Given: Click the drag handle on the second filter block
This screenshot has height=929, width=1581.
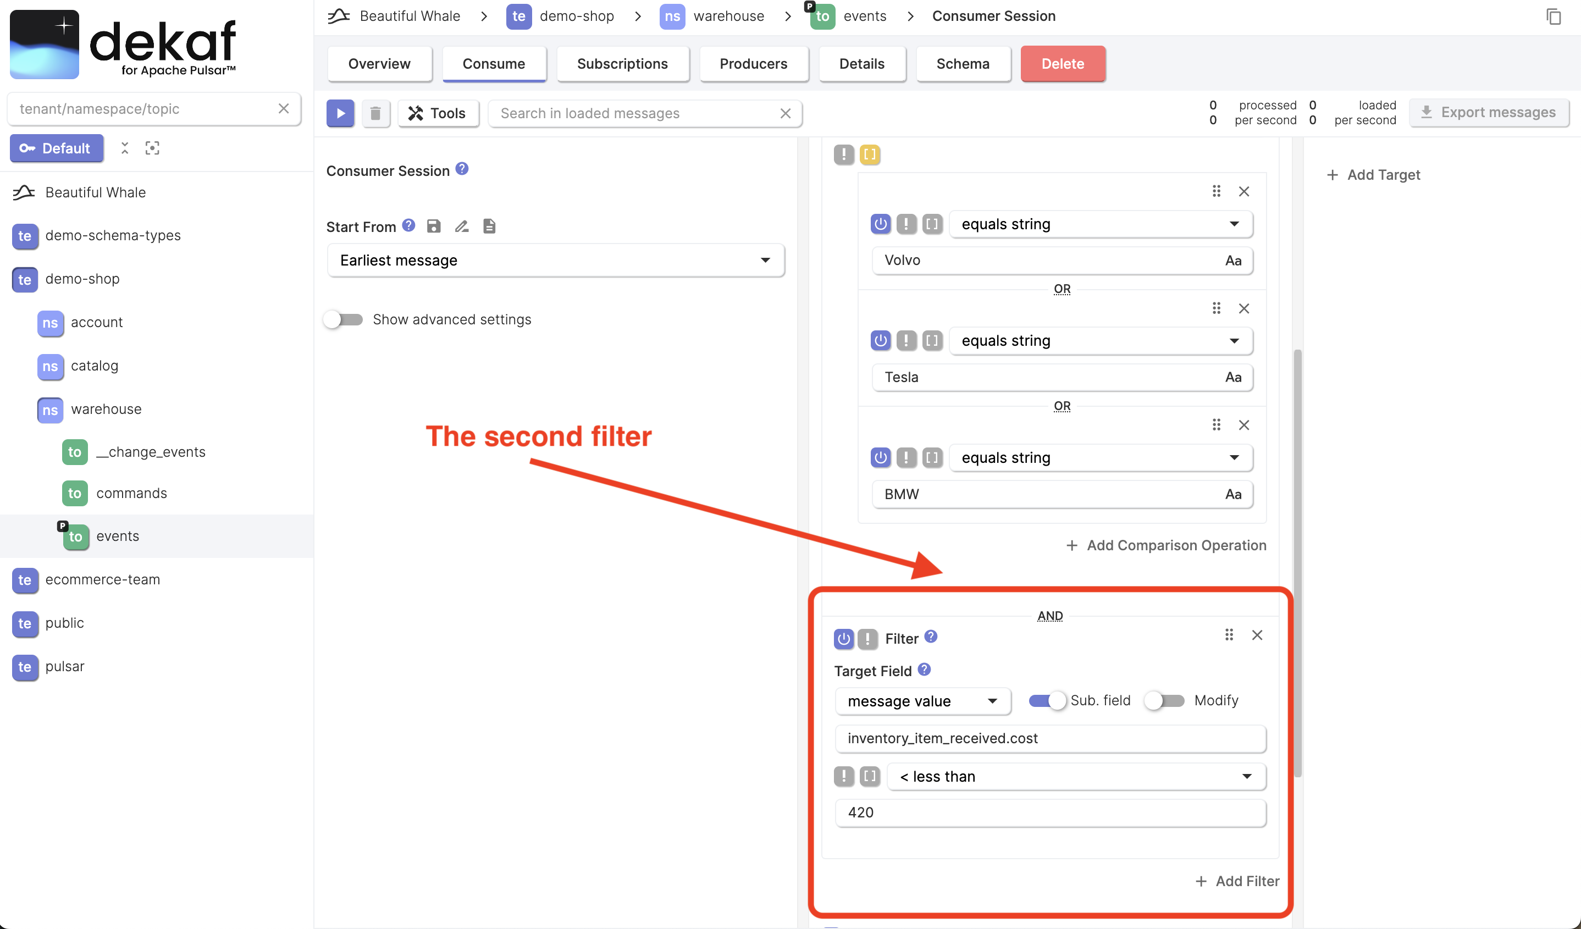Looking at the screenshot, I should tap(1229, 634).
